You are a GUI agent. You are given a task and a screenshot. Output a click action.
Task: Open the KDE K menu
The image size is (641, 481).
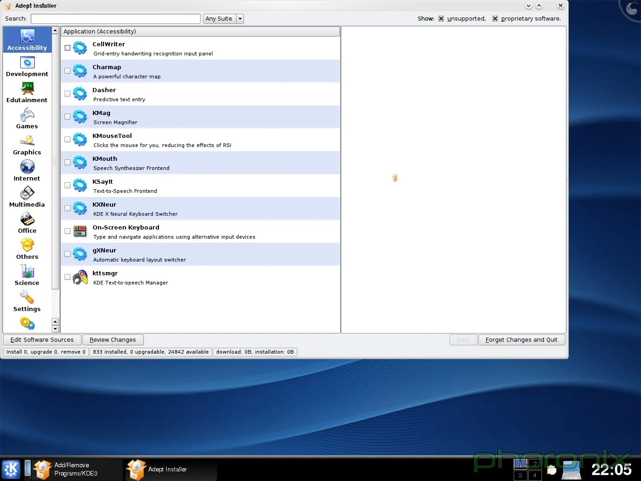tap(11, 469)
